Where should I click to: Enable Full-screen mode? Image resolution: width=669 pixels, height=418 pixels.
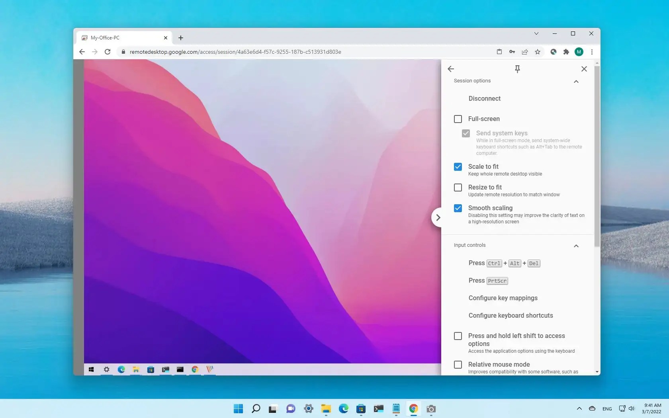tap(458, 119)
